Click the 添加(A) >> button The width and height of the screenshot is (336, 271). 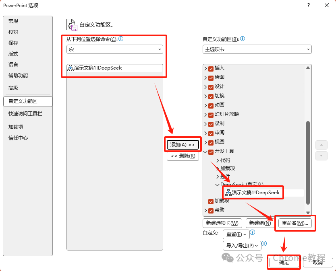point(183,145)
